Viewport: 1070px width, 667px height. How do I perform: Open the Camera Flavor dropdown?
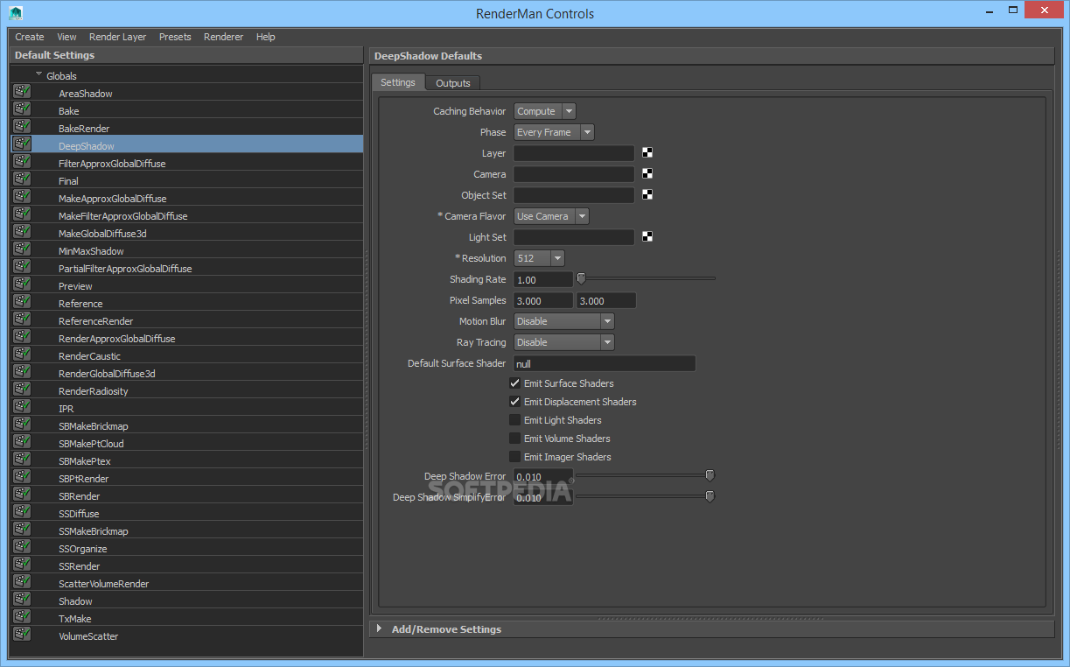point(551,216)
